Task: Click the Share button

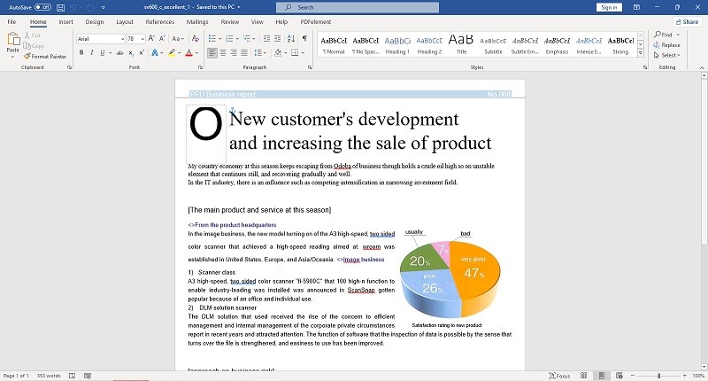Action: 688,21
